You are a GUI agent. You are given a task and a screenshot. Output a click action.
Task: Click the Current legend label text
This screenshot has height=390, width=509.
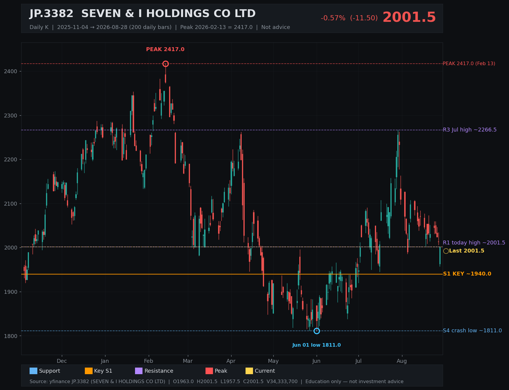[x=265, y=371]
